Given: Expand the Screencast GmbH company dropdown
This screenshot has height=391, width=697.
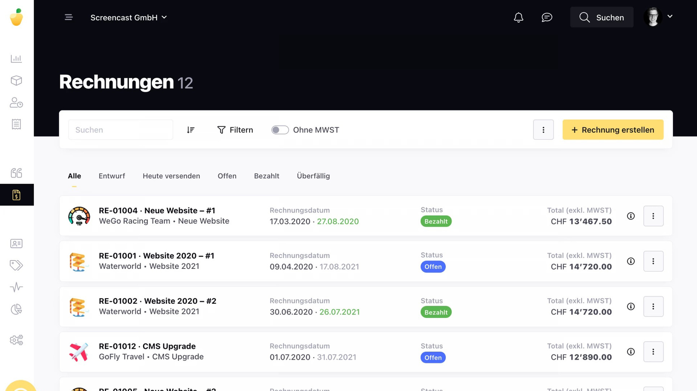Looking at the screenshot, I should coord(129,17).
